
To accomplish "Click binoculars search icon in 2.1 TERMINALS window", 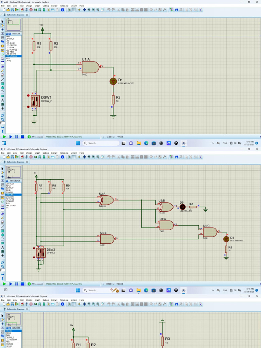I will click(177, 157).
